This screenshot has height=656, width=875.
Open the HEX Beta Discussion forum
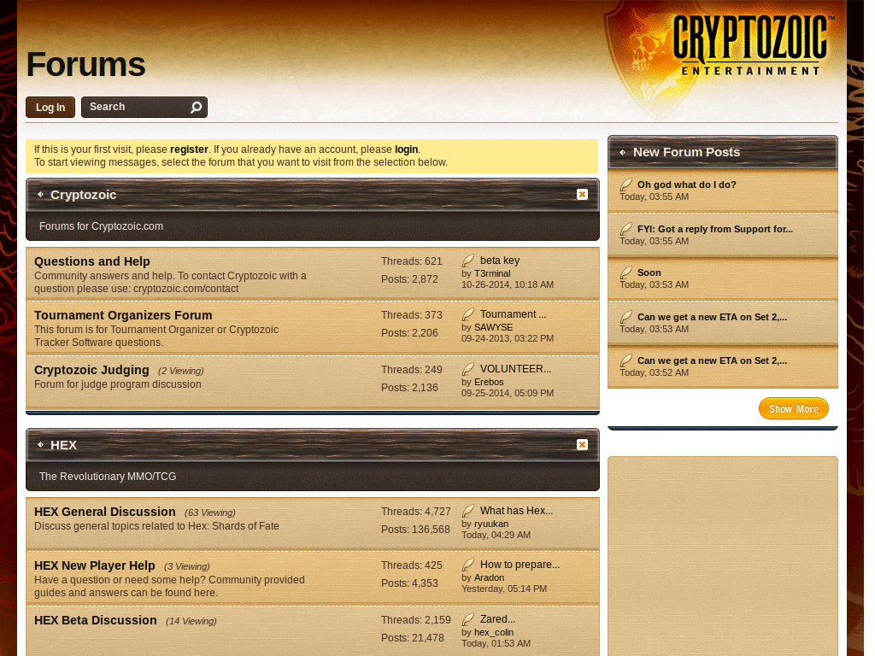[96, 620]
